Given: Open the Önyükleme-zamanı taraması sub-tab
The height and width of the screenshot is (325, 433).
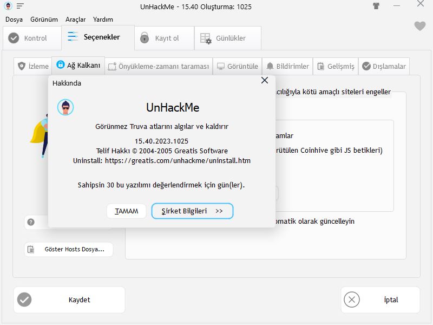Looking at the screenshot, I should (159, 66).
